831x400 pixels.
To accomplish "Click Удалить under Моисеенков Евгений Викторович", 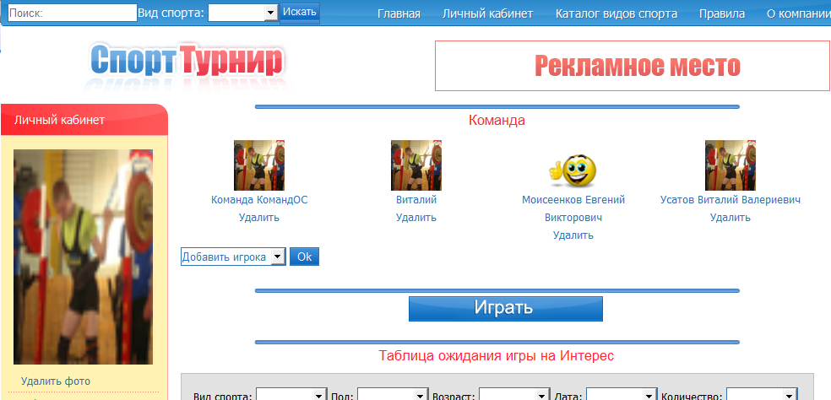I will 573,235.
